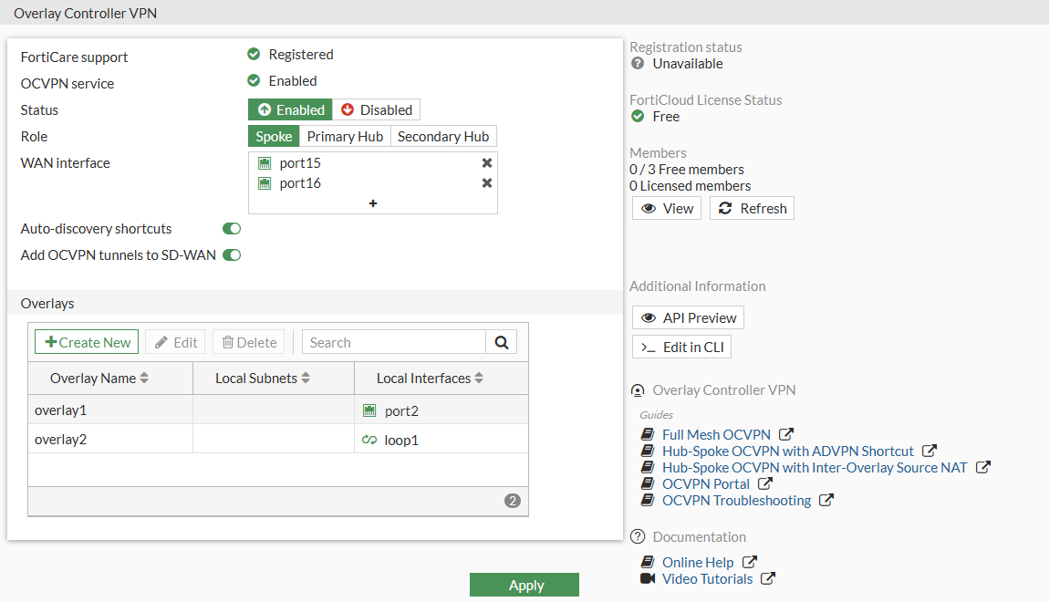Click the port2 interface icon in overlay1 row
This screenshot has width=1049, height=602.
point(369,411)
